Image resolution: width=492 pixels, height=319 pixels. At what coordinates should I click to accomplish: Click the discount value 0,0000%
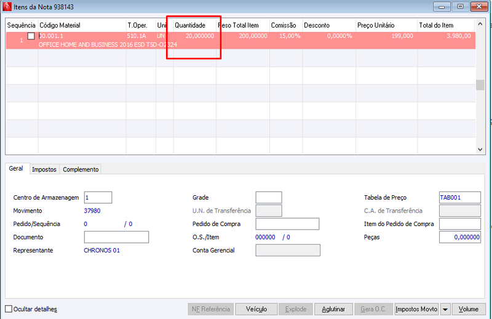coord(339,36)
